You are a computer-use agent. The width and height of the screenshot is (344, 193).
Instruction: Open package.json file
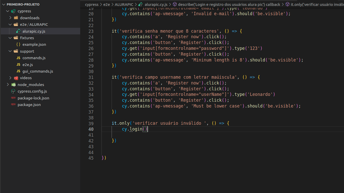[x=29, y=105]
